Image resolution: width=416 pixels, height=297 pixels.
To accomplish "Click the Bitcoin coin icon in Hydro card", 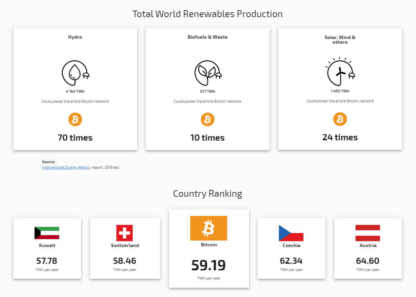I will tap(75, 119).
